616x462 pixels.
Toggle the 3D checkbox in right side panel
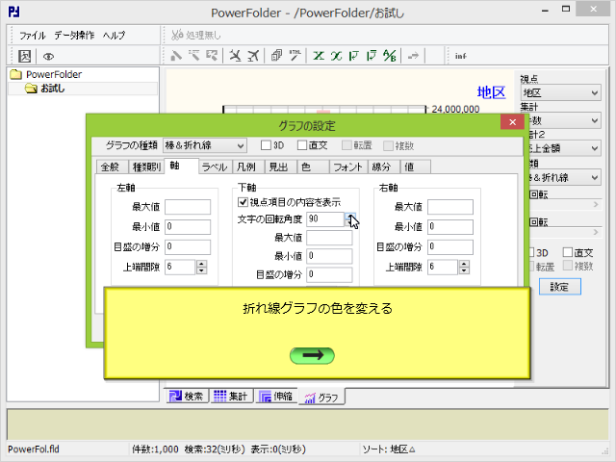point(532,252)
